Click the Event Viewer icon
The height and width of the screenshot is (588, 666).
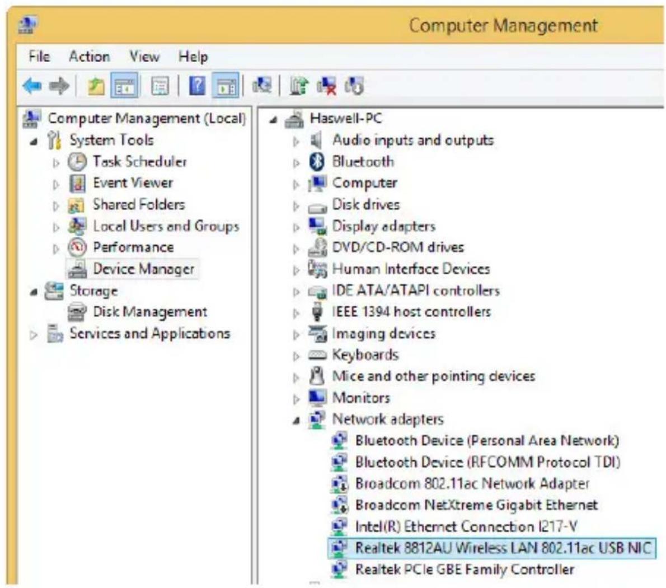click(77, 183)
